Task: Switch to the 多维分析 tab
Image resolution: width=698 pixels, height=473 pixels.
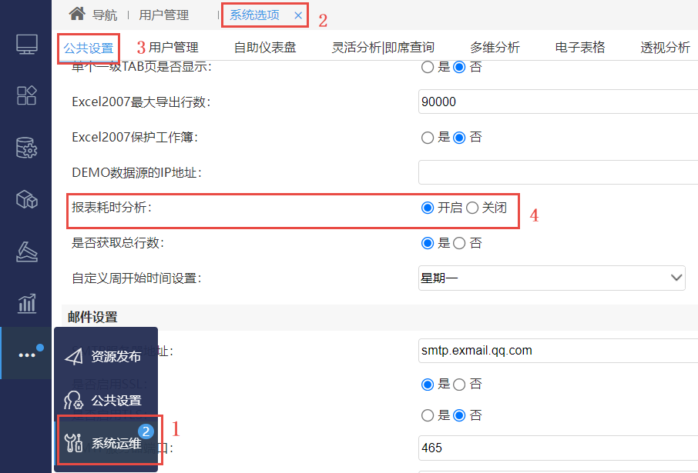Action: [x=495, y=47]
